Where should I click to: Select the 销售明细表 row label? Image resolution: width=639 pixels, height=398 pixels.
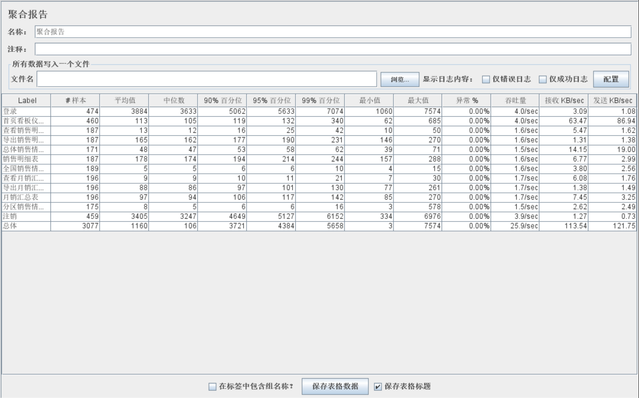21,159
